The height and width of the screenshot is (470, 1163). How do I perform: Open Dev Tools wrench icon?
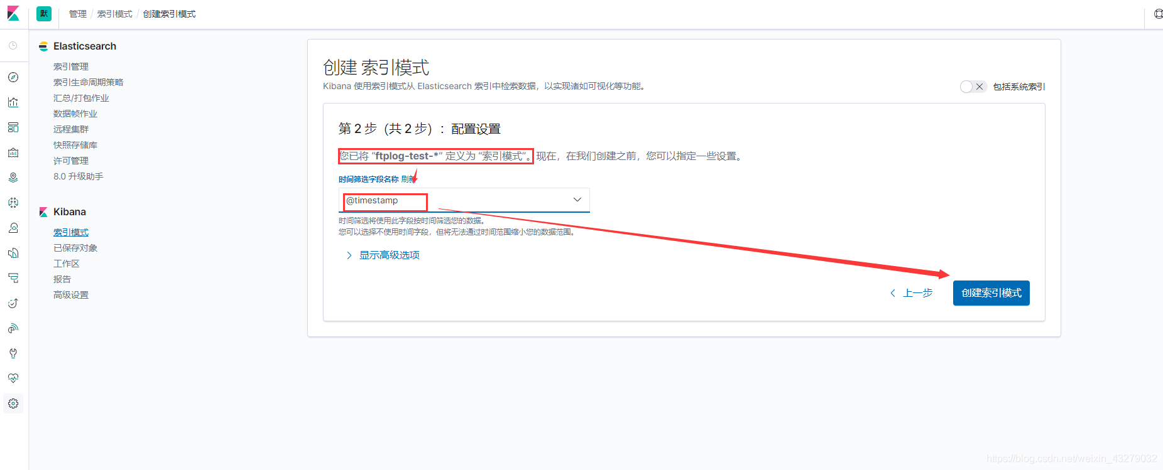13,353
